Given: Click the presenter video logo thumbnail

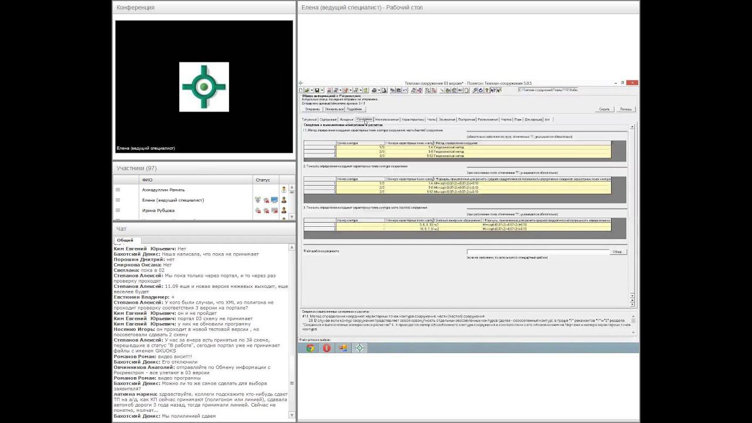Looking at the screenshot, I should click(204, 87).
